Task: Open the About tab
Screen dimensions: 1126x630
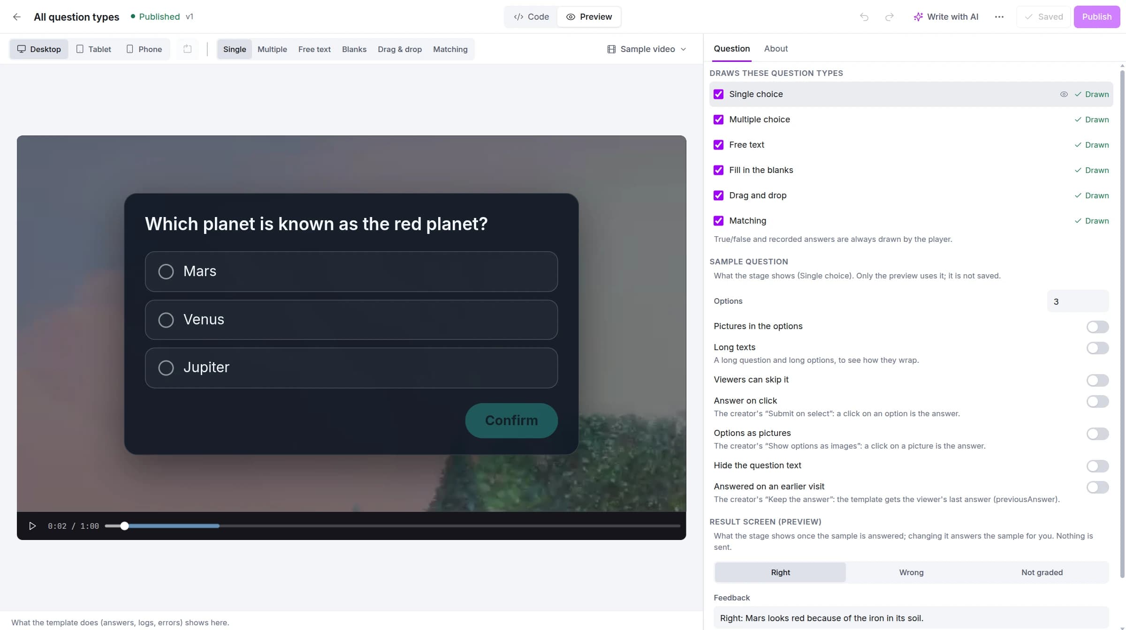Action: click(776, 49)
